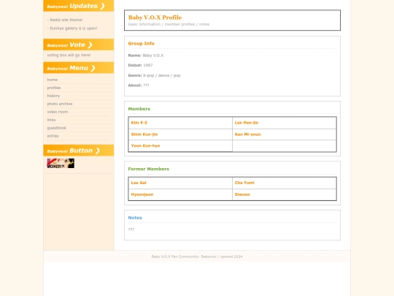Image resolution: width=394 pixels, height=296 pixels.
Task: Click the Name: Baby V.O.X line
Action: tap(146, 56)
